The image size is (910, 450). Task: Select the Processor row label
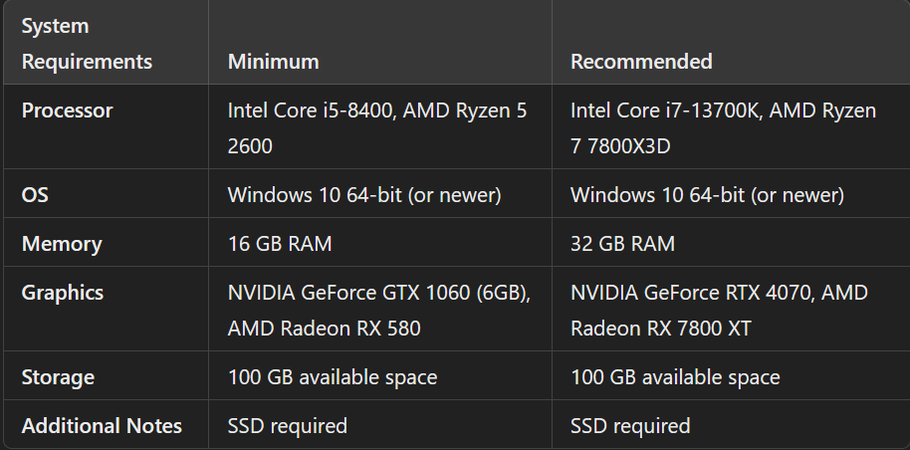pos(67,111)
